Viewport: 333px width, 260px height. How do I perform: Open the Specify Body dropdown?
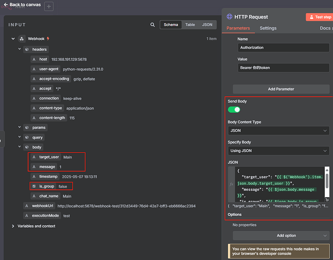click(x=279, y=151)
